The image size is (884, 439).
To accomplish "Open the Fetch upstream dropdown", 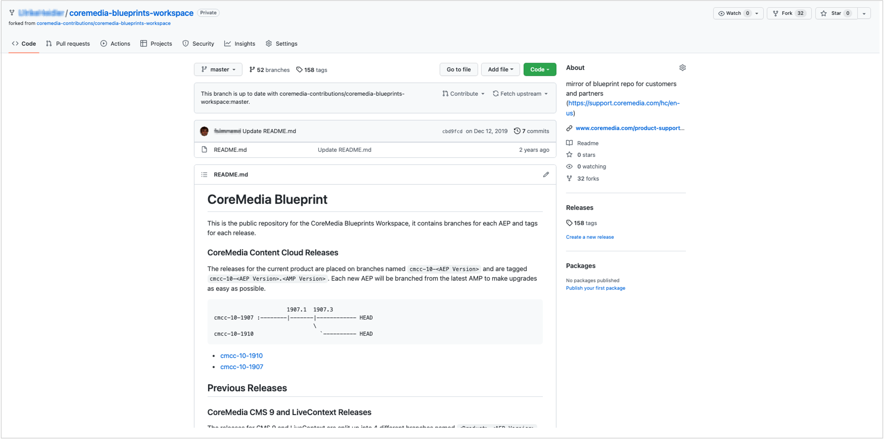I will (520, 93).
